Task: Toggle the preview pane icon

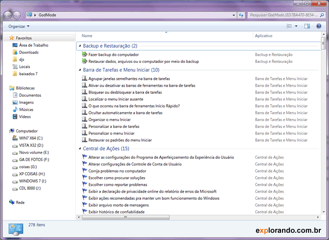Action: tap(307, 26)
